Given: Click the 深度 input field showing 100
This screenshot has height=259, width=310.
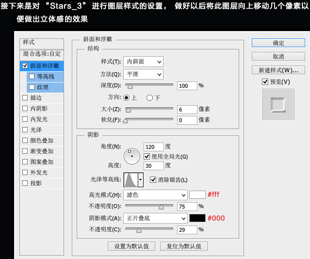Looking at the screenshot, I should click(187, 86).
